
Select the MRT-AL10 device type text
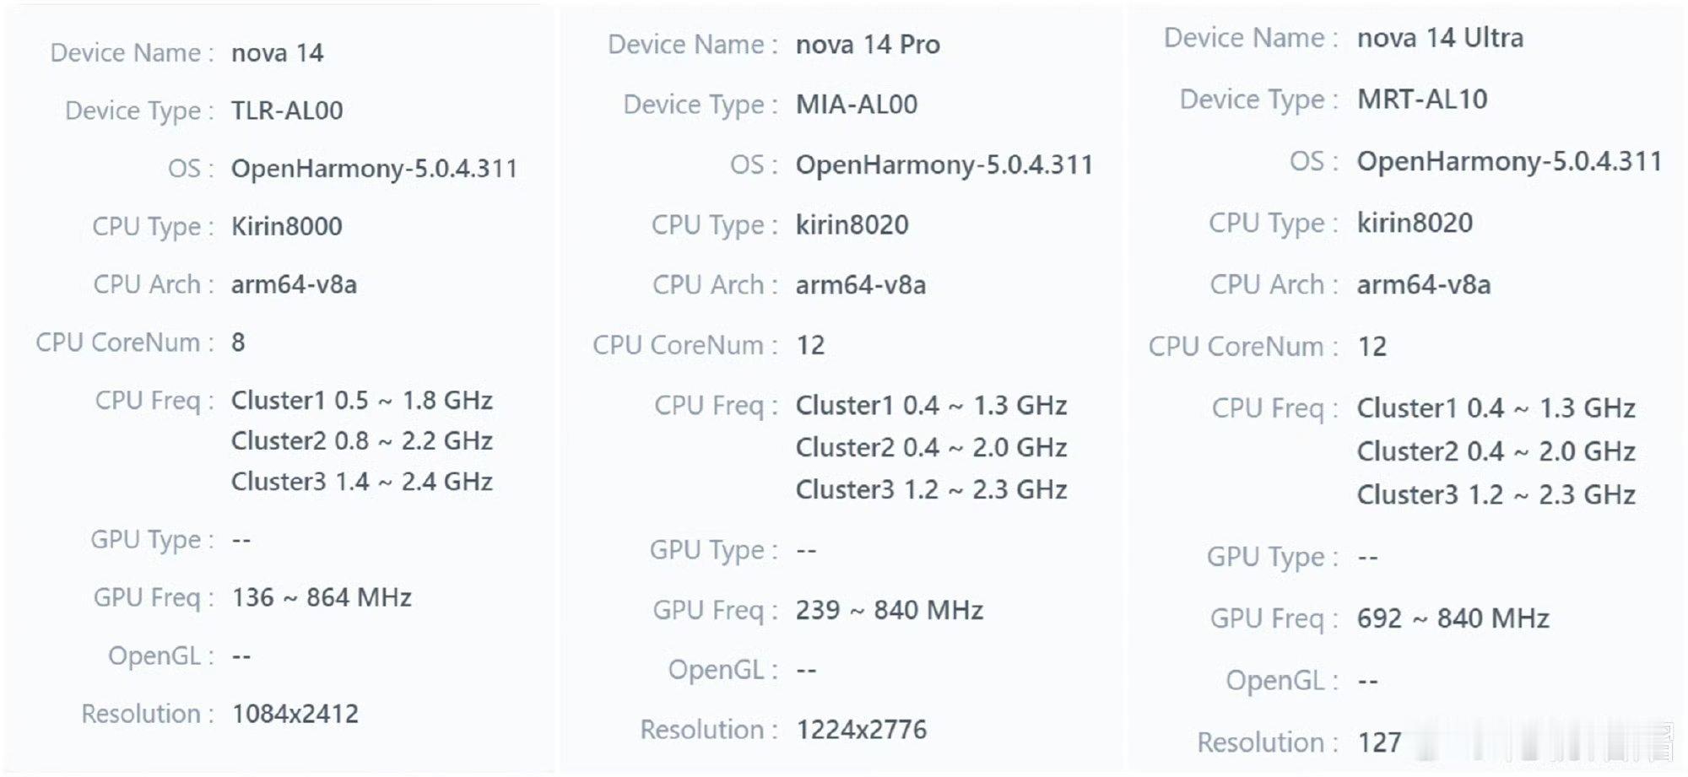(x=1422, y=100)
